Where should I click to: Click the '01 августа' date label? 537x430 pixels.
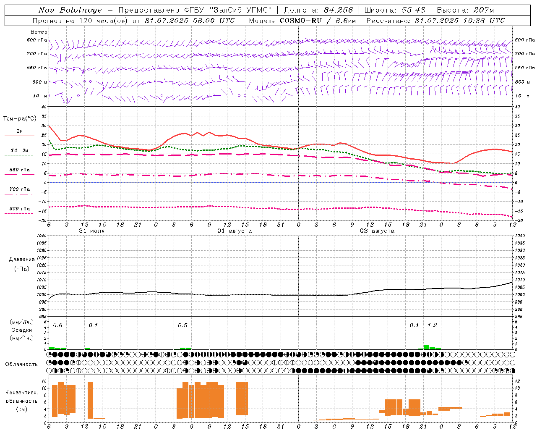234,231
